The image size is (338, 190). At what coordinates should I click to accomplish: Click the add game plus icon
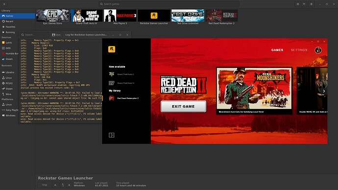(4, 4)
